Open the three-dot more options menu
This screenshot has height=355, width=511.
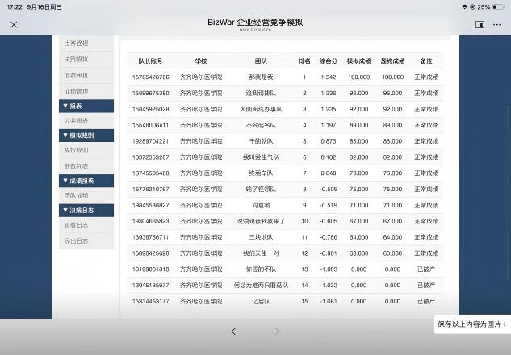tap(497, 24)
